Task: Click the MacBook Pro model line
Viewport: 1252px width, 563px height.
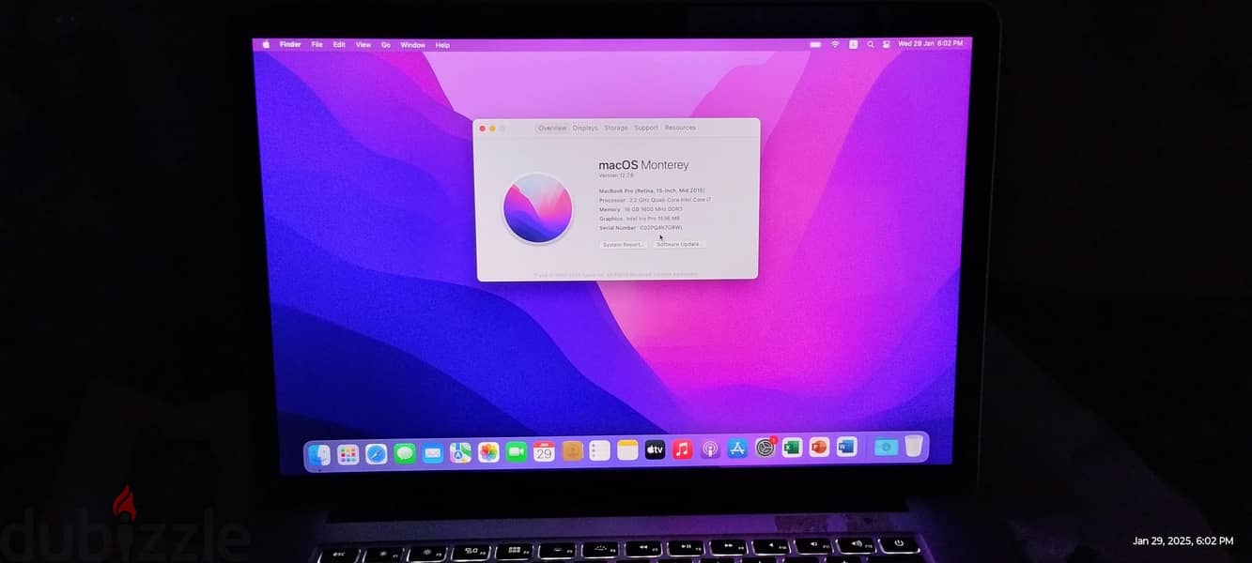Action: click(x=652, y=190)
